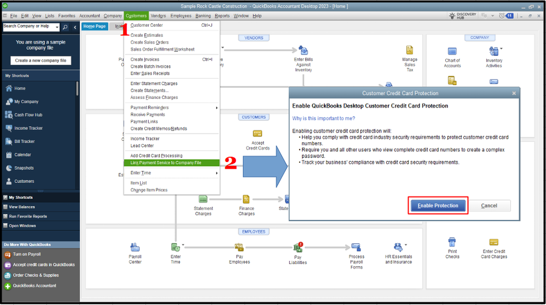Open the Calendar shortcut

(22, 154)
